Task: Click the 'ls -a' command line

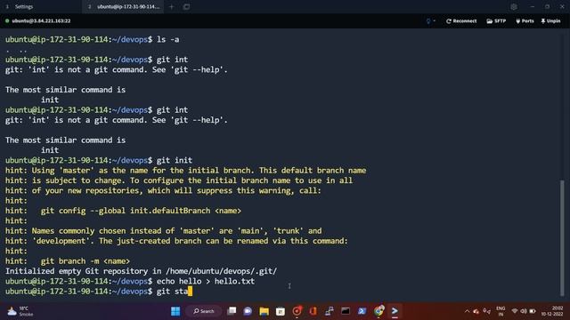Action: tap(92, 39)
